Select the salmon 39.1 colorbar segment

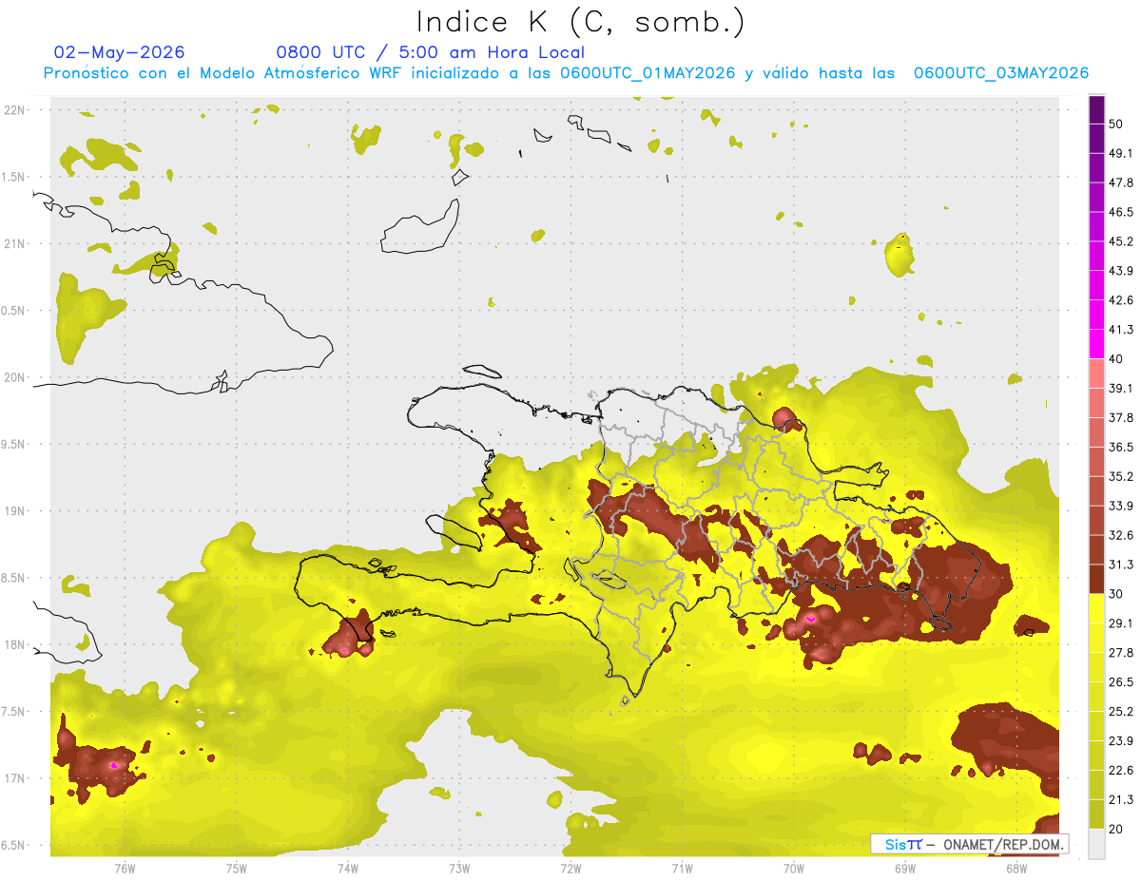tap(1096, 373)
